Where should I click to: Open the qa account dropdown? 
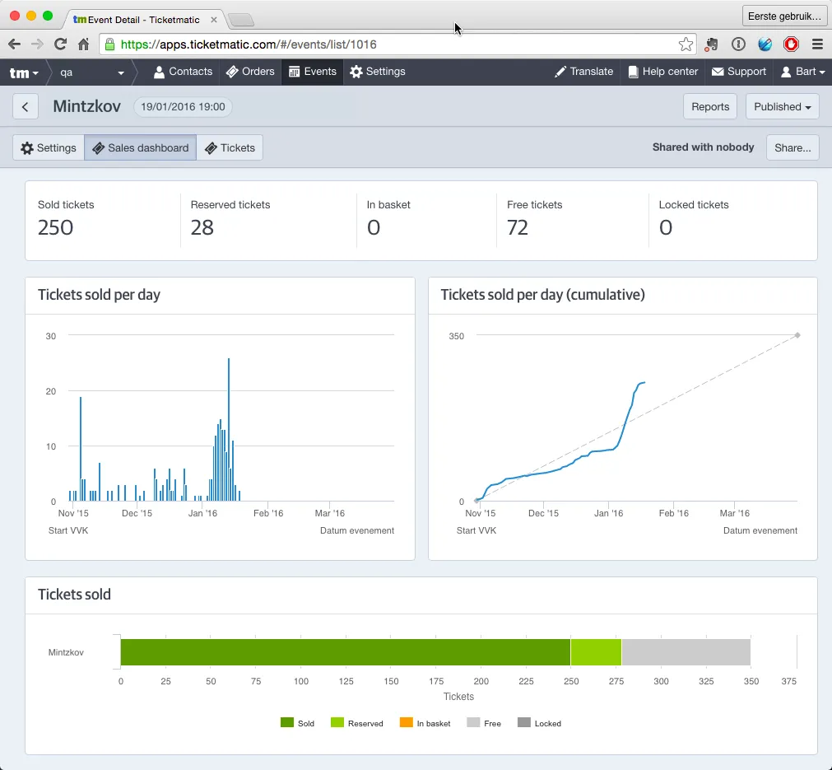[91, 72]
